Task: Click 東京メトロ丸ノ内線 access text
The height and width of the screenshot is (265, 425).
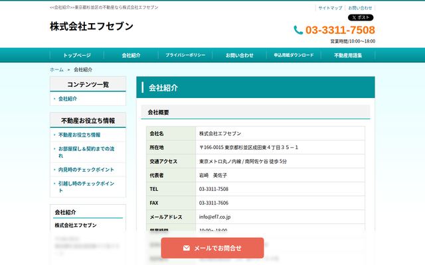Action: coord(243,162)
